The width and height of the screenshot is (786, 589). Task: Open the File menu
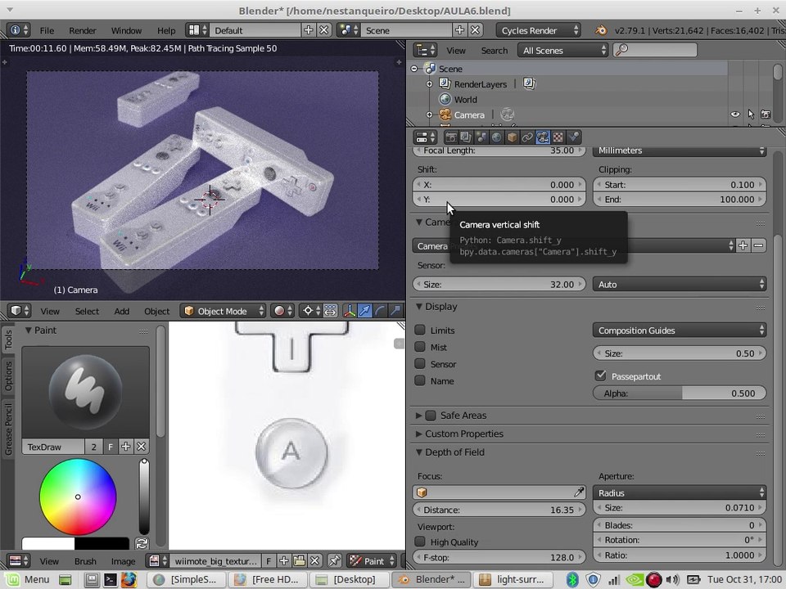pyautogui.click(x=47, y=30)
